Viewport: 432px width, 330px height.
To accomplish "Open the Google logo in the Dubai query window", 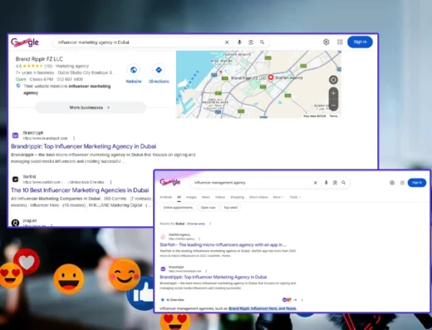I will click(x=25, y=42).
